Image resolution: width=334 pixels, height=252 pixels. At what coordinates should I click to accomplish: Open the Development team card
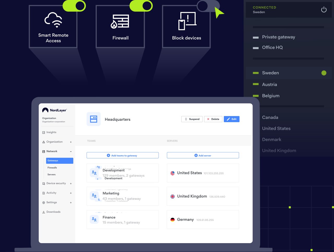pyautogui.click(x=122, y=173)
